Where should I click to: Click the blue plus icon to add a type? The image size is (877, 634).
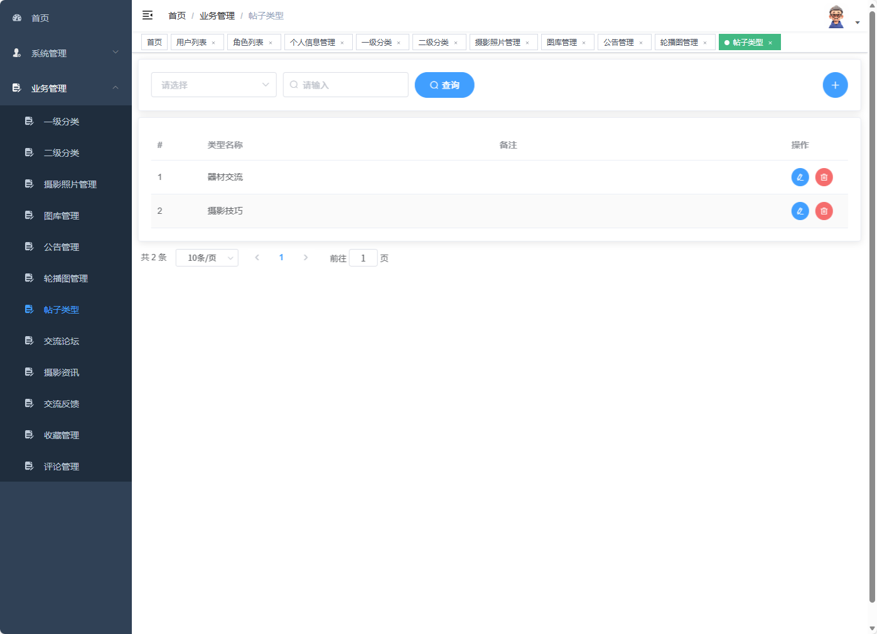835,85
